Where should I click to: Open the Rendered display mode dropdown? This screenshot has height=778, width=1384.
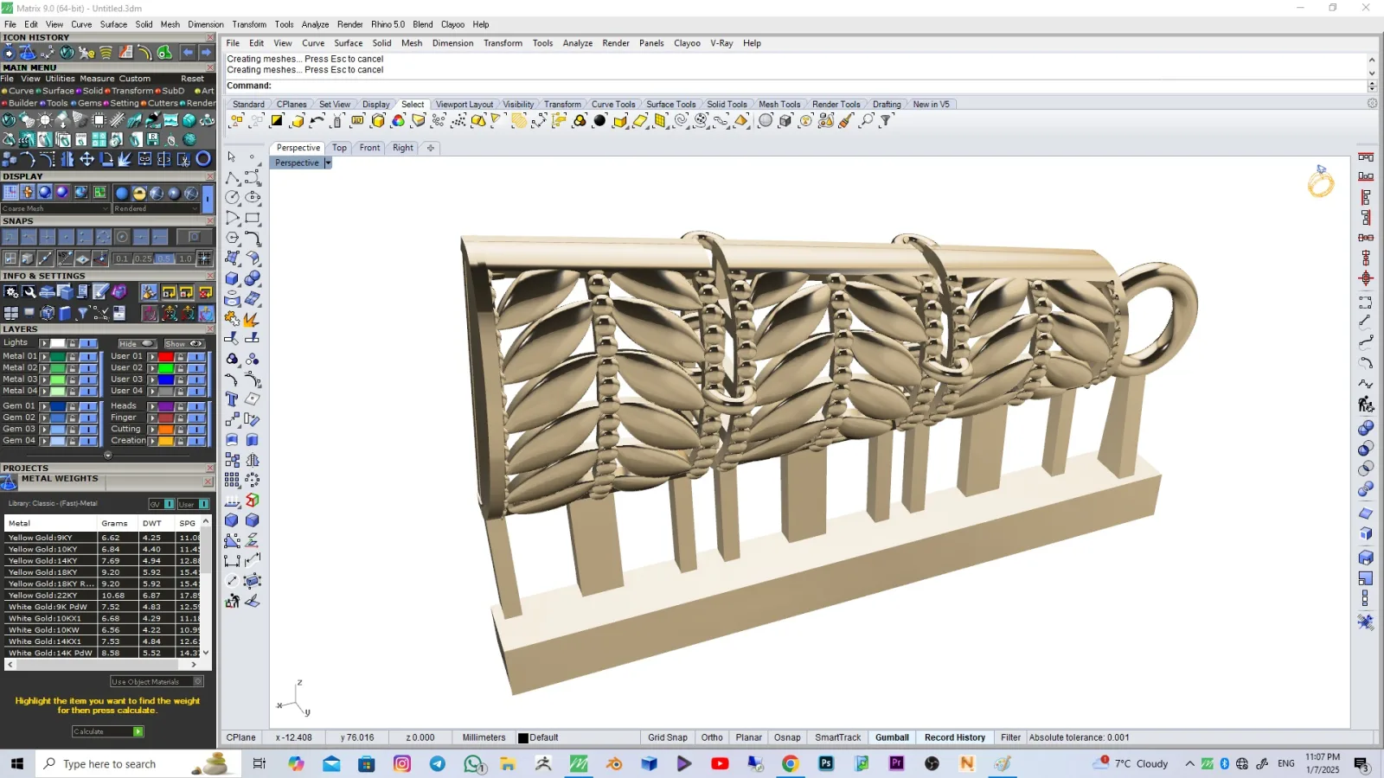(x=157, y=208)
